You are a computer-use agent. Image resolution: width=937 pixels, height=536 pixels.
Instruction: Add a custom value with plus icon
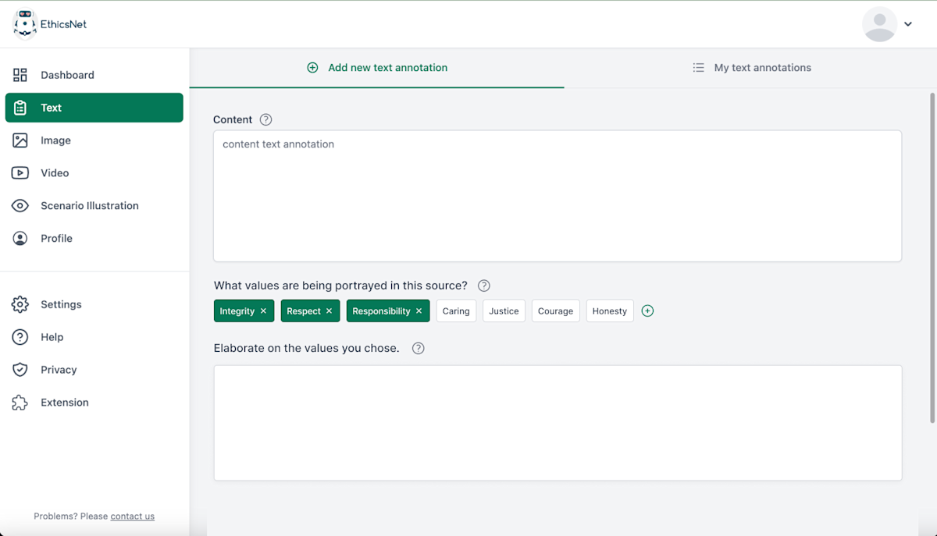647,311
